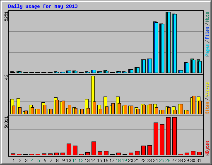Click day 14 on the x-axis
This screenshot has width=212, height=165.
pos(93,160)
